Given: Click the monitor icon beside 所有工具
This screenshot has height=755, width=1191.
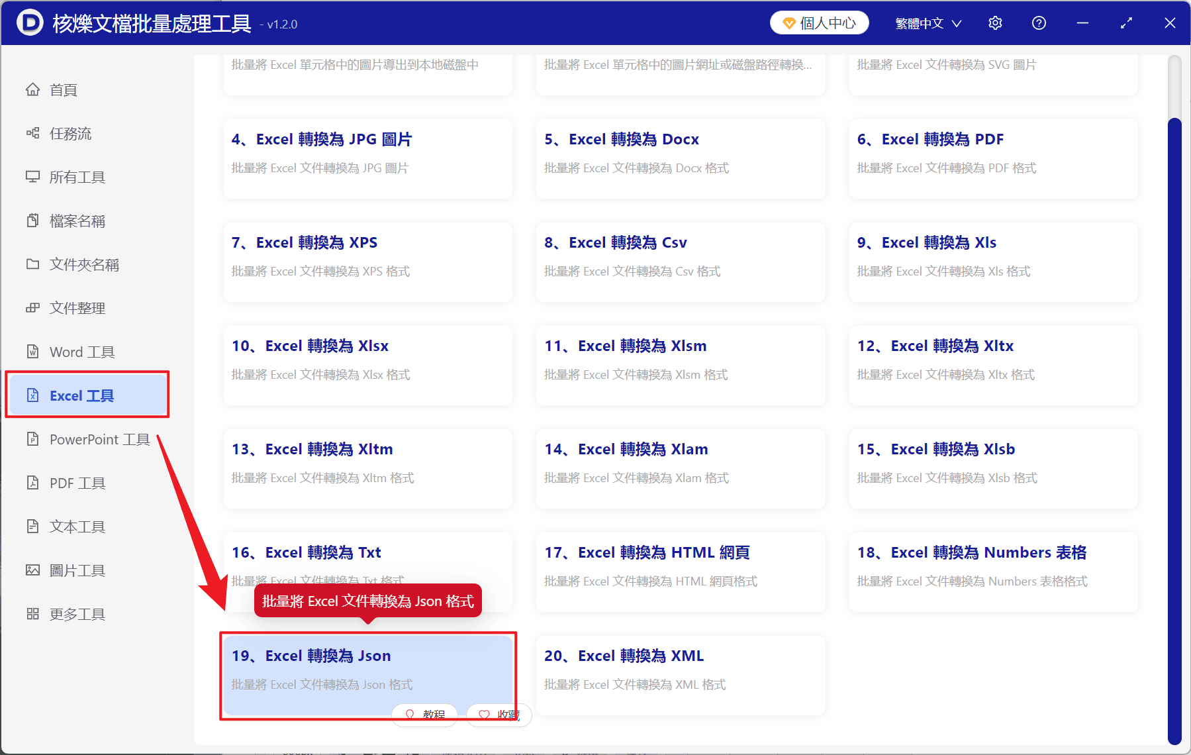Looking at the screenshot, I should 32,177.
